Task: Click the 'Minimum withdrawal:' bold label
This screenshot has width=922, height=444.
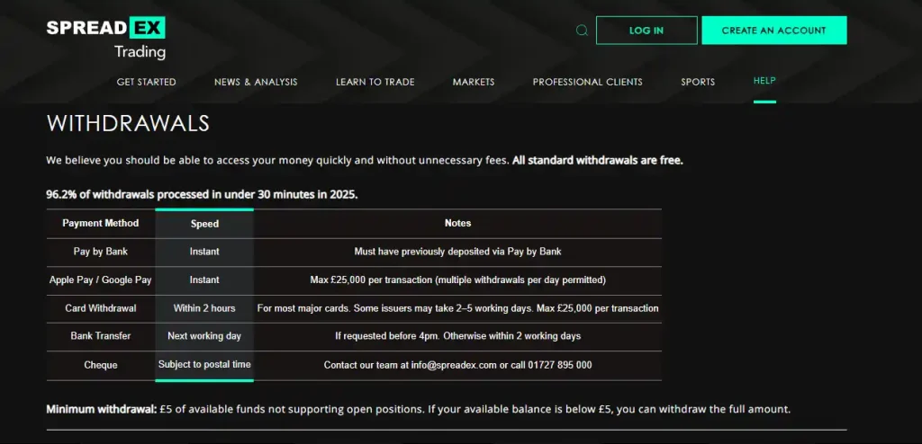Action: (x=102, y=409)
